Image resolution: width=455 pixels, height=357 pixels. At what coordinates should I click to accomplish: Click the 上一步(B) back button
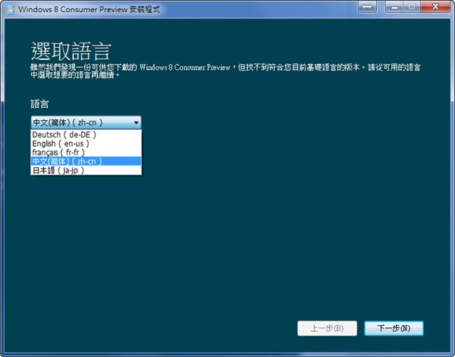(327, 328)
